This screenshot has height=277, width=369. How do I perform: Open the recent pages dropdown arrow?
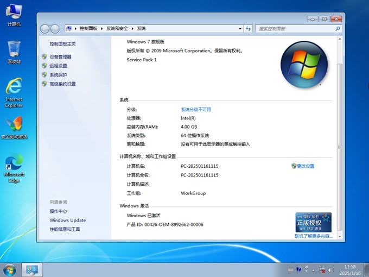[62, 29]
